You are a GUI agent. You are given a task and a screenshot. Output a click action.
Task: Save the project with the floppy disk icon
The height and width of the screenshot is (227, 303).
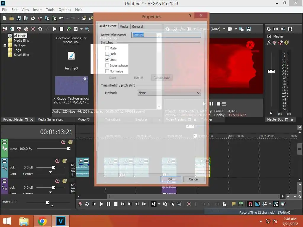[x=19, y=18]
